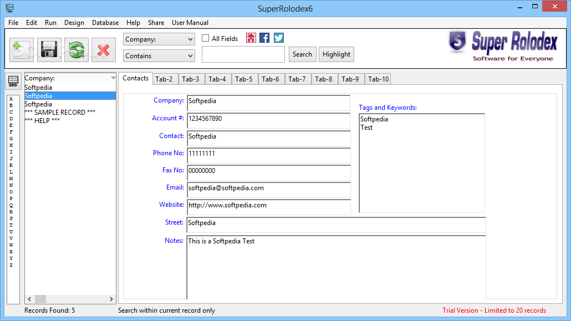This screenshot has height=321, width=571.
Task: Delete record using red X icon
Action: pyautogui.click(x=104, y=49)
